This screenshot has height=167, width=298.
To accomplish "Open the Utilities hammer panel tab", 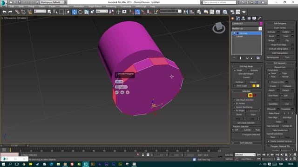I will pyautogui.click(x=259, y=19).
